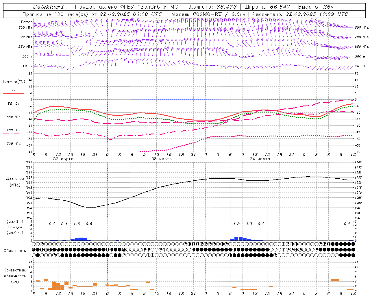This screenshot has height=296, width=370.
Task: Click the 'Долгота: 66.473' longitude value
Action: (x=213, y=7)
